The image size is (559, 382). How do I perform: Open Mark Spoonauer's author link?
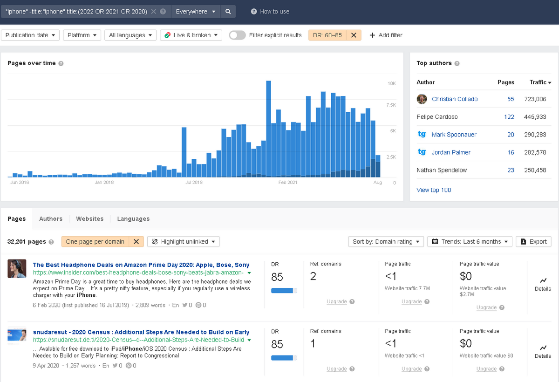(x=454, y=135)
